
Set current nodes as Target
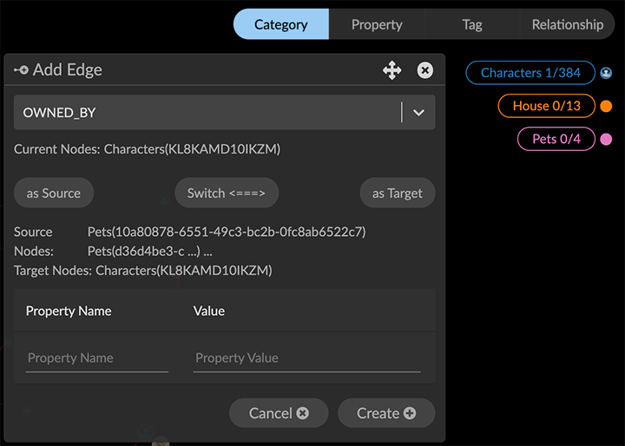(398, 193)
